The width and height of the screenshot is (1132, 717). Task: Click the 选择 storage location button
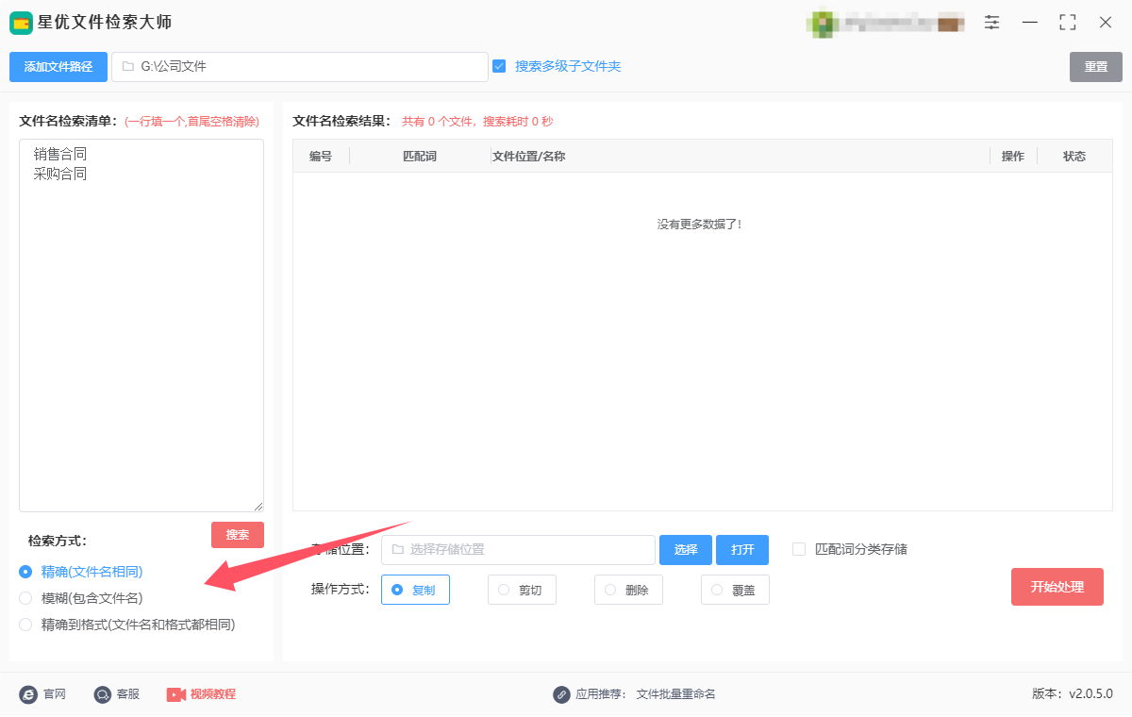pos(686,550)
